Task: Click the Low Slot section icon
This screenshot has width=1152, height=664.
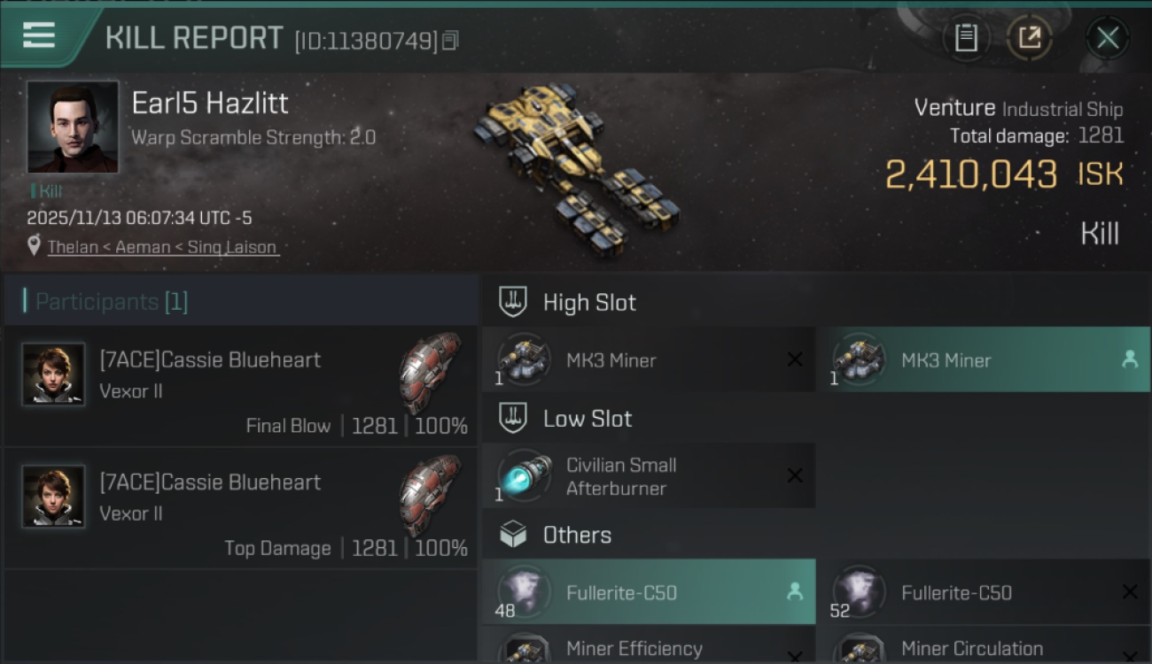Action: (x=513, y=418)
